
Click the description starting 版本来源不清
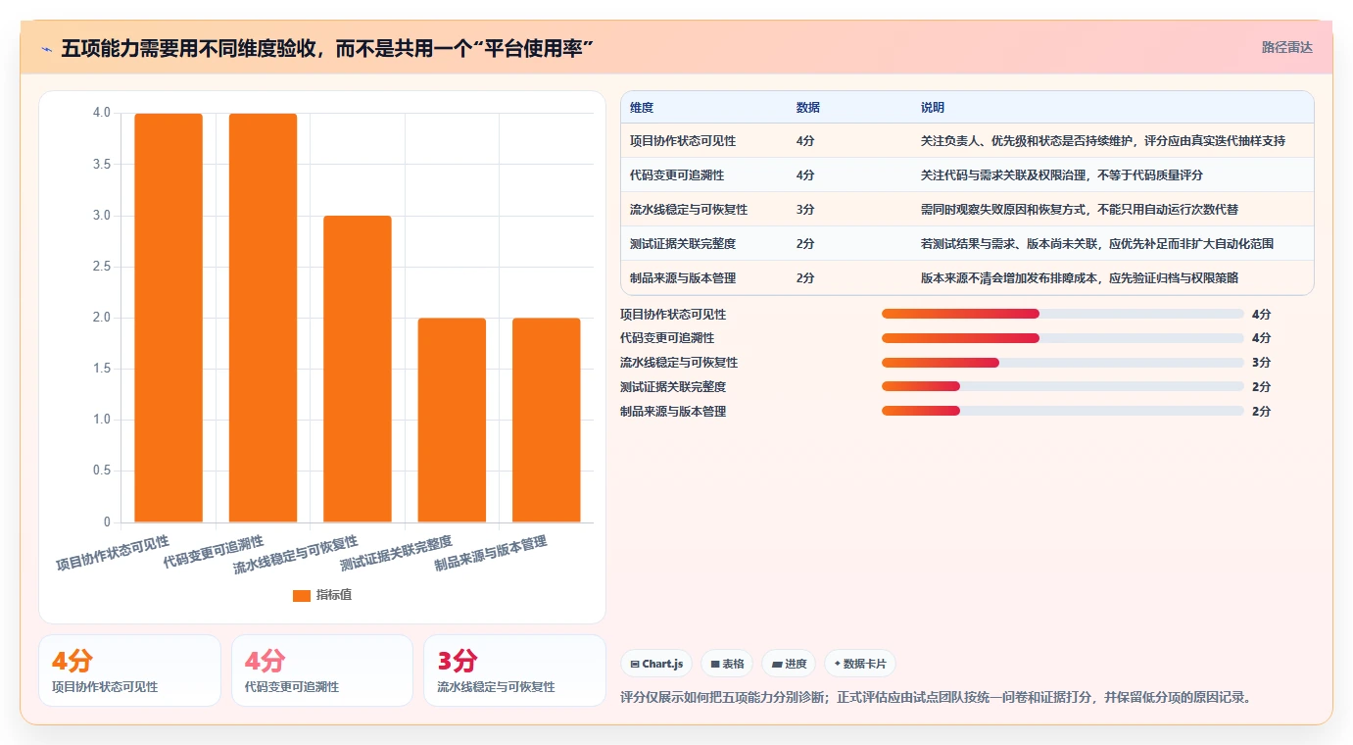(x=1080, y=278)
